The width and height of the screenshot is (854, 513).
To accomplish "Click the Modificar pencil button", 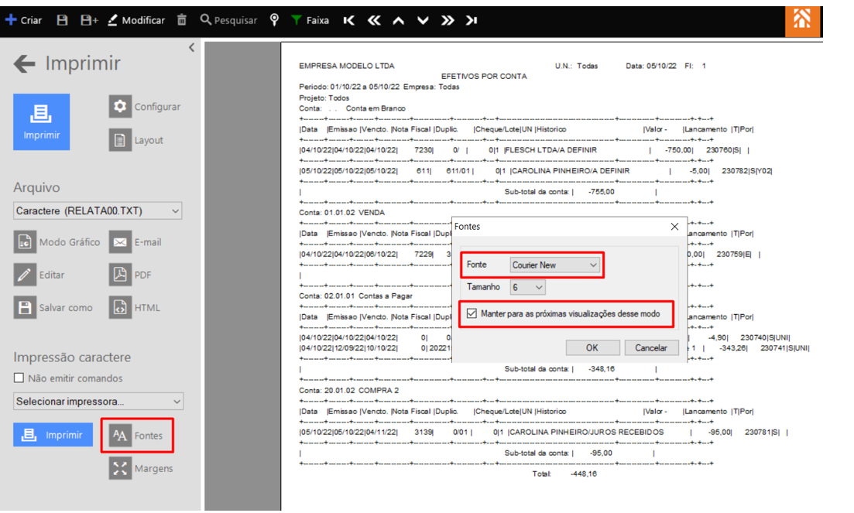I will pyautogui.click(x=136, y=20).
